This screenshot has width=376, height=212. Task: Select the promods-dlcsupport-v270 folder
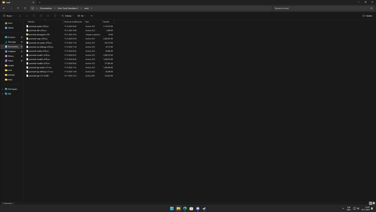[x=39, y=35]
